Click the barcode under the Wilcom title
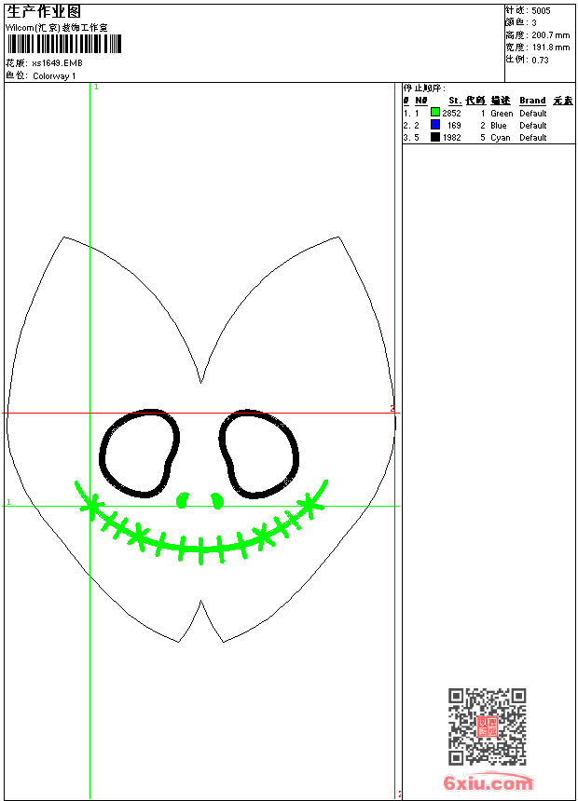The width and height of the screenshot is (578, 801). (63, 45)
